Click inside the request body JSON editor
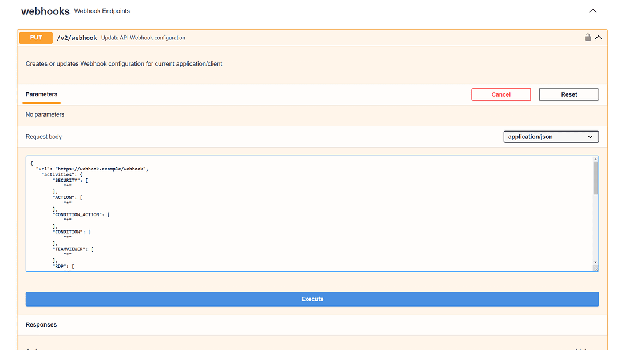Screen dimensions: 629x350 [309, 214]
